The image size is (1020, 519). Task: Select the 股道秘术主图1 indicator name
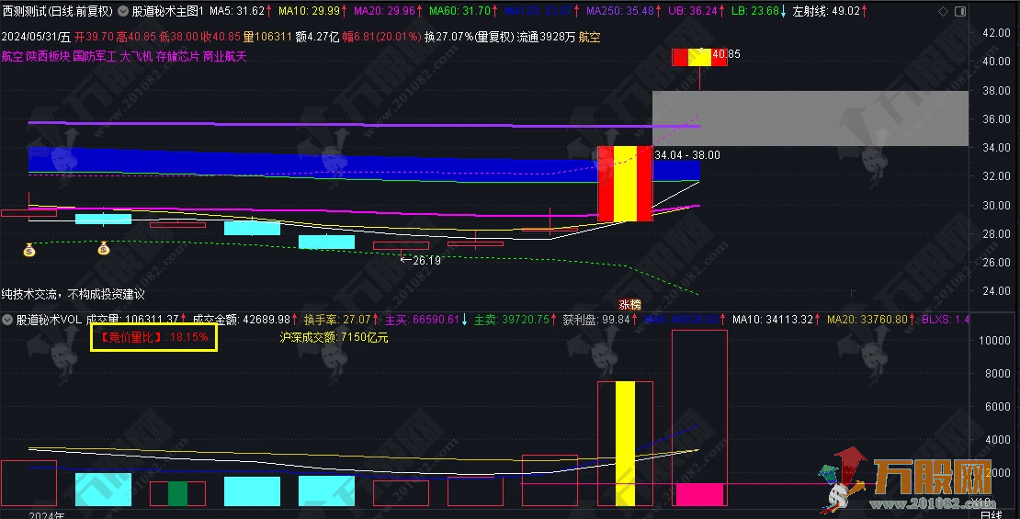point(168,11)
